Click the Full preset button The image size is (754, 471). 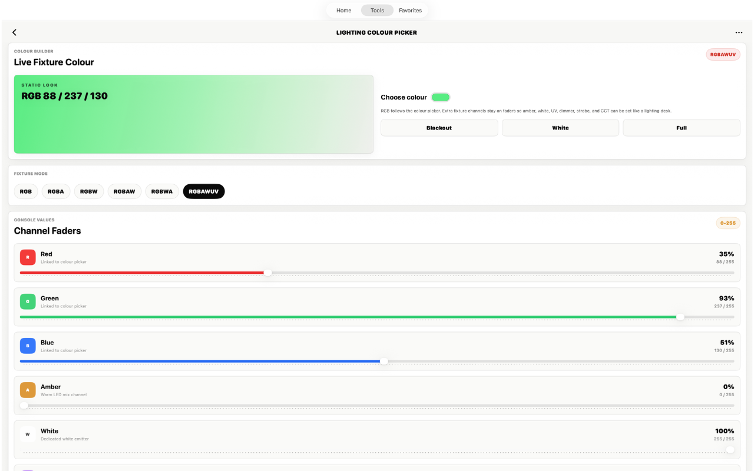682,128
